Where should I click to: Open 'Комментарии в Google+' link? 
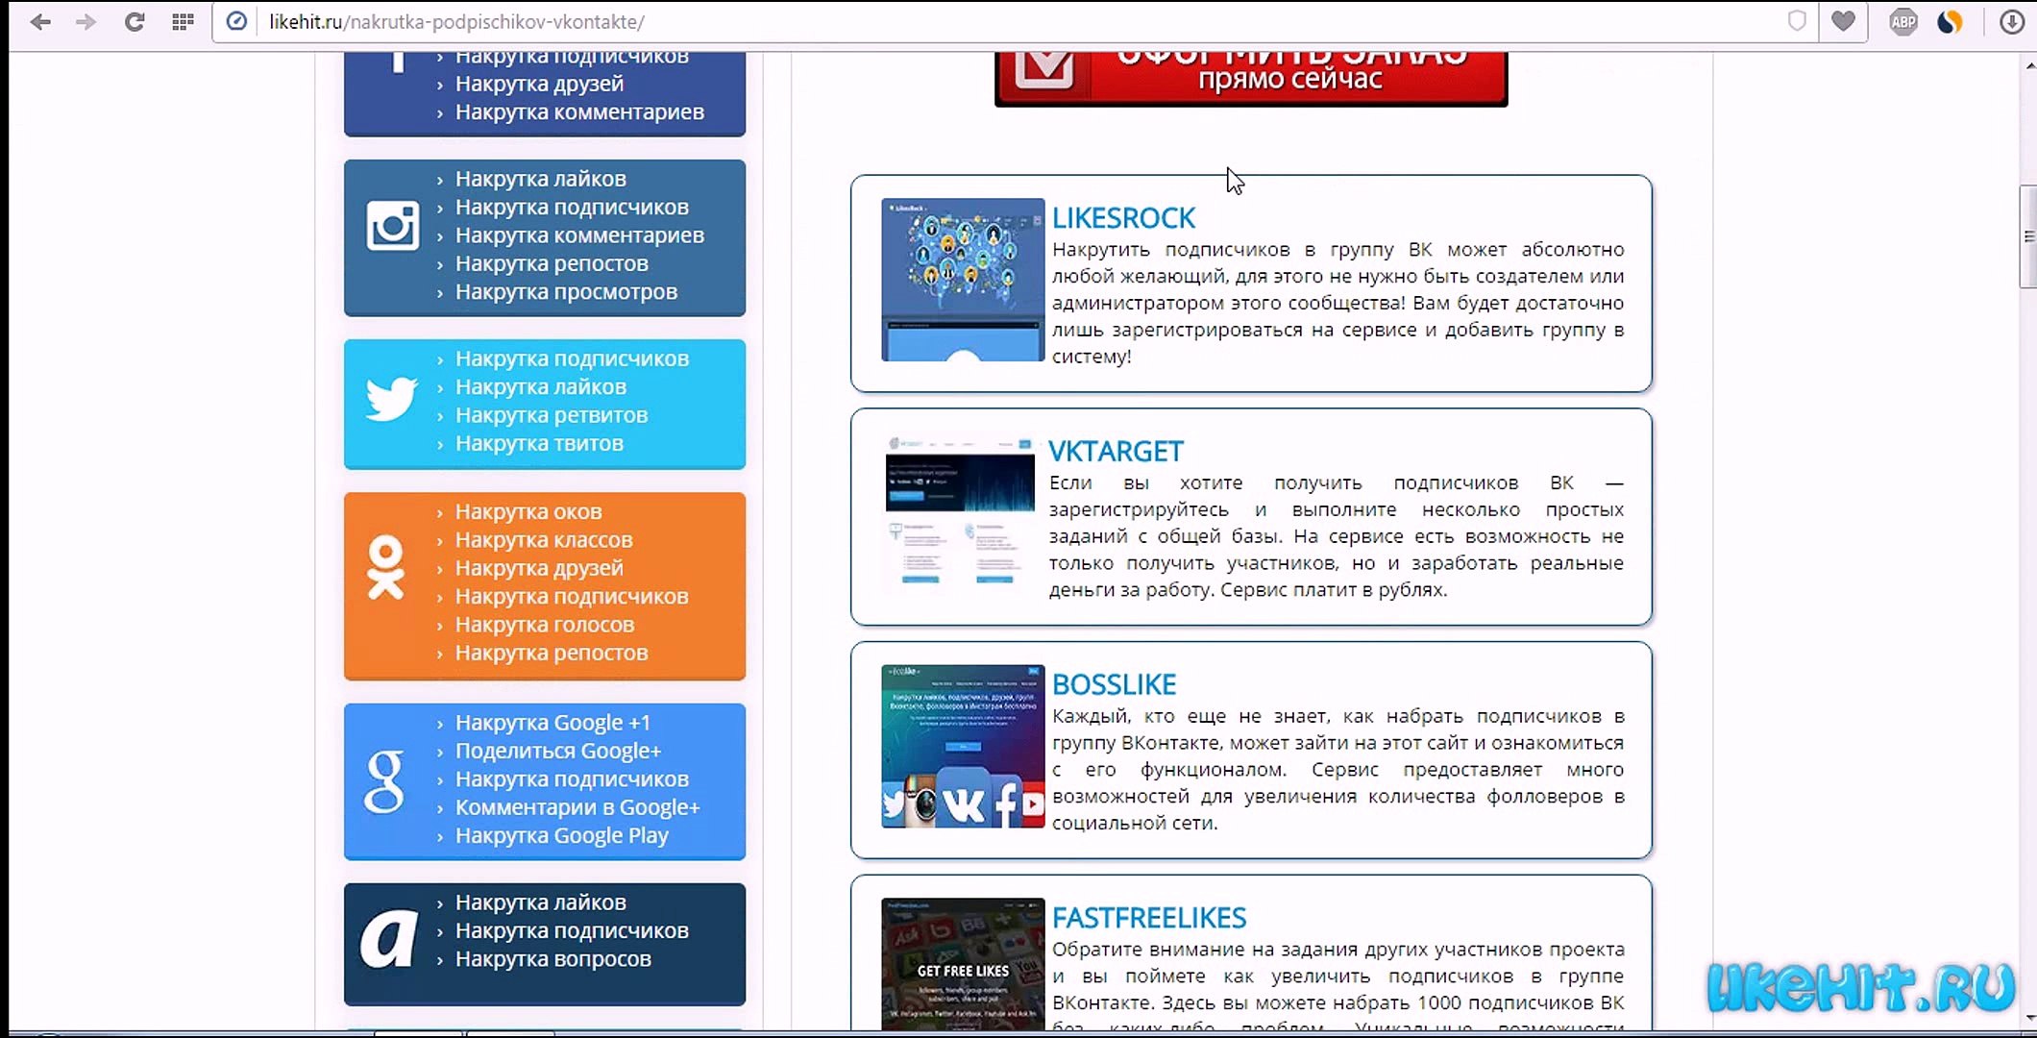(x=577, y=807)
